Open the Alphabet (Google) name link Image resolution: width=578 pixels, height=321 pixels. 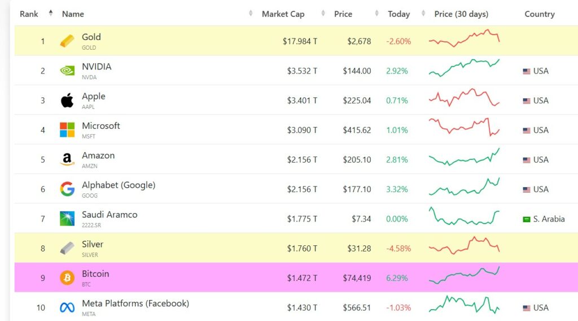pyautogui.click(x=119, y=185)
